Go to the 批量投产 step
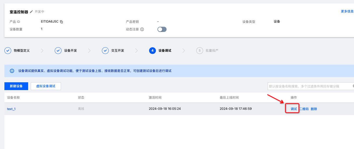The width and height of the screenshot is (354, 149). (212, 51)
